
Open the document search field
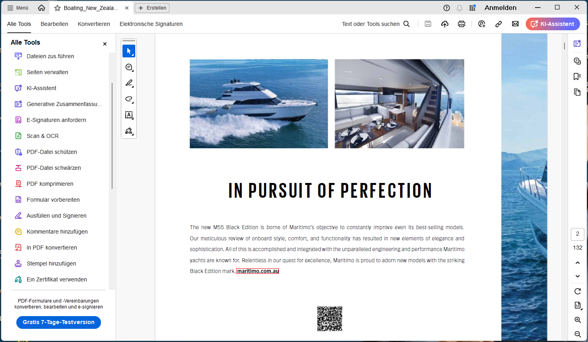coord(406,24)
